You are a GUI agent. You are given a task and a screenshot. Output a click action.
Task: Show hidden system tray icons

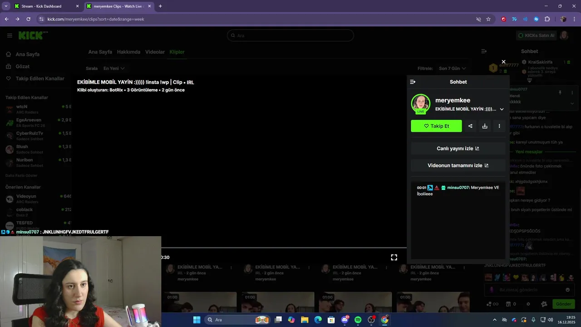coord(495,320)
